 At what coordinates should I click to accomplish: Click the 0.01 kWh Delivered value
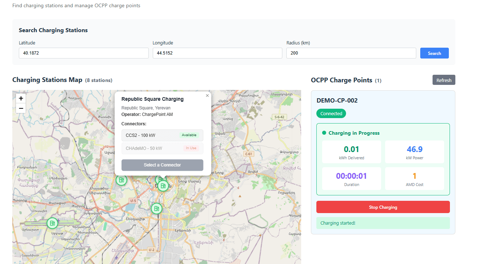point(351,149)
